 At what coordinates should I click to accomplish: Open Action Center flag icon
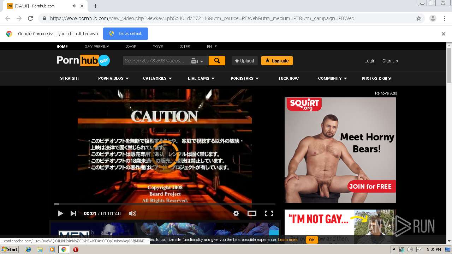click(418, 249)
